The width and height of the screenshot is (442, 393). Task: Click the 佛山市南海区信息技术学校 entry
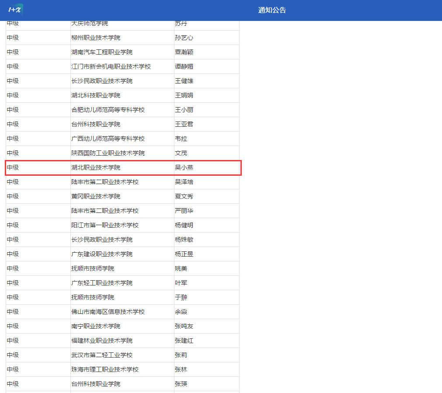108,312
